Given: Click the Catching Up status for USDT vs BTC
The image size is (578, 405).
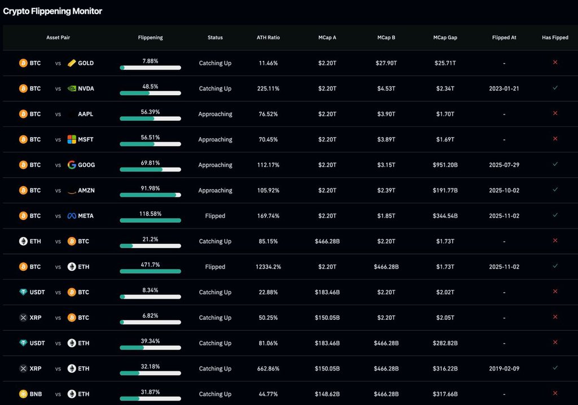Looking at the screenshot, I should pos(215,292).
